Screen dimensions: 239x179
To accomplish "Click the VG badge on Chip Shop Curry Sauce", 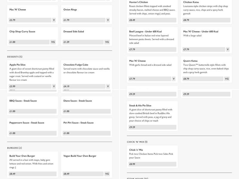I will pyautogui.click(x=53, y=42).
